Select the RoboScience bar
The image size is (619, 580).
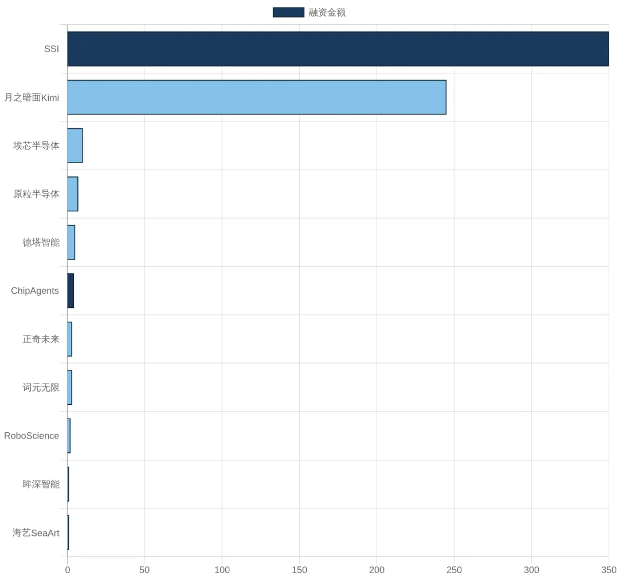click(x=69, y=436)
